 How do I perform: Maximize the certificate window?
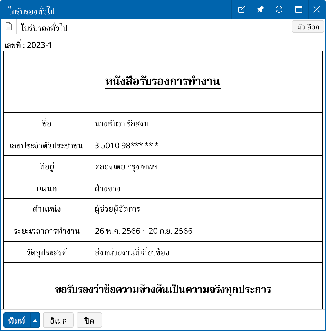coord(298,10)
